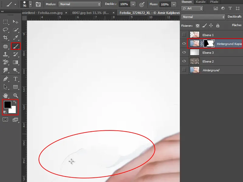Click the black foreground color swatch
This screenshot has width=243, height=182.
point(7,104)
